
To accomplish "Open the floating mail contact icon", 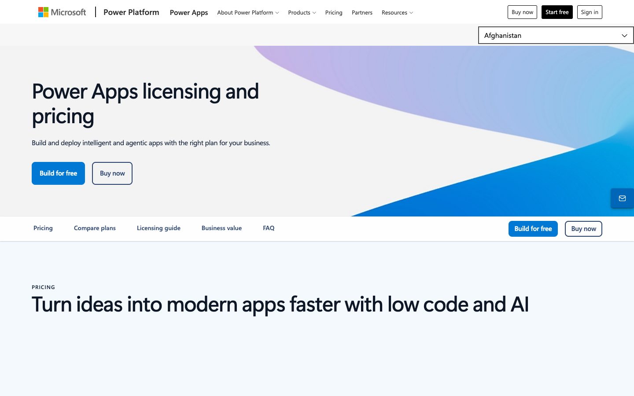I will point(622,198).
